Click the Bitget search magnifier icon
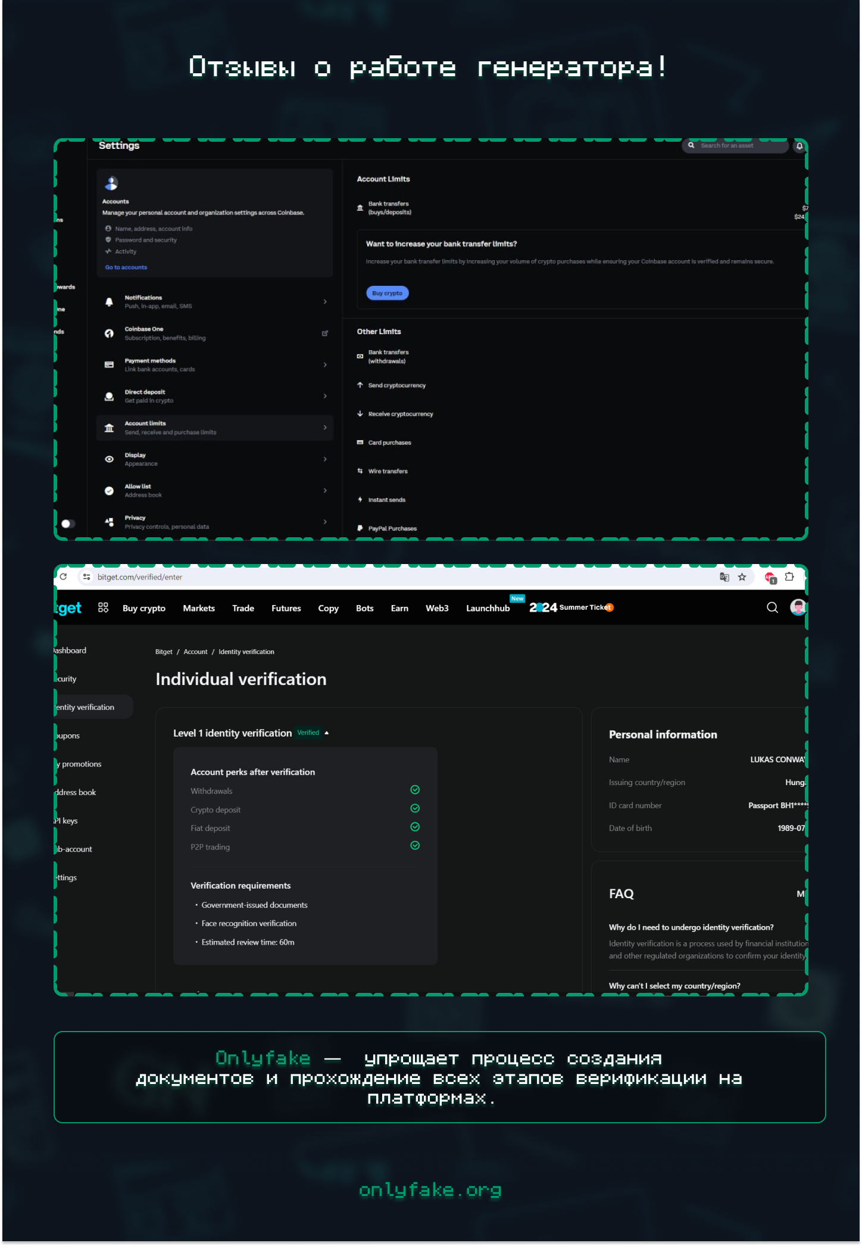Viewport: 862px width, 1246px height. [x=772, y=608]
